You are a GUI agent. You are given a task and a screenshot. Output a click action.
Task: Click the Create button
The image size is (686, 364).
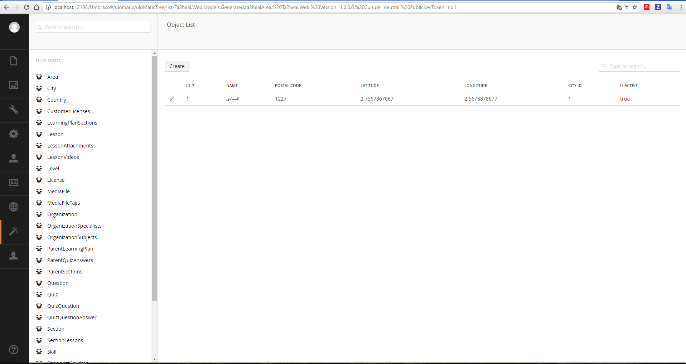tap(177, 66)
